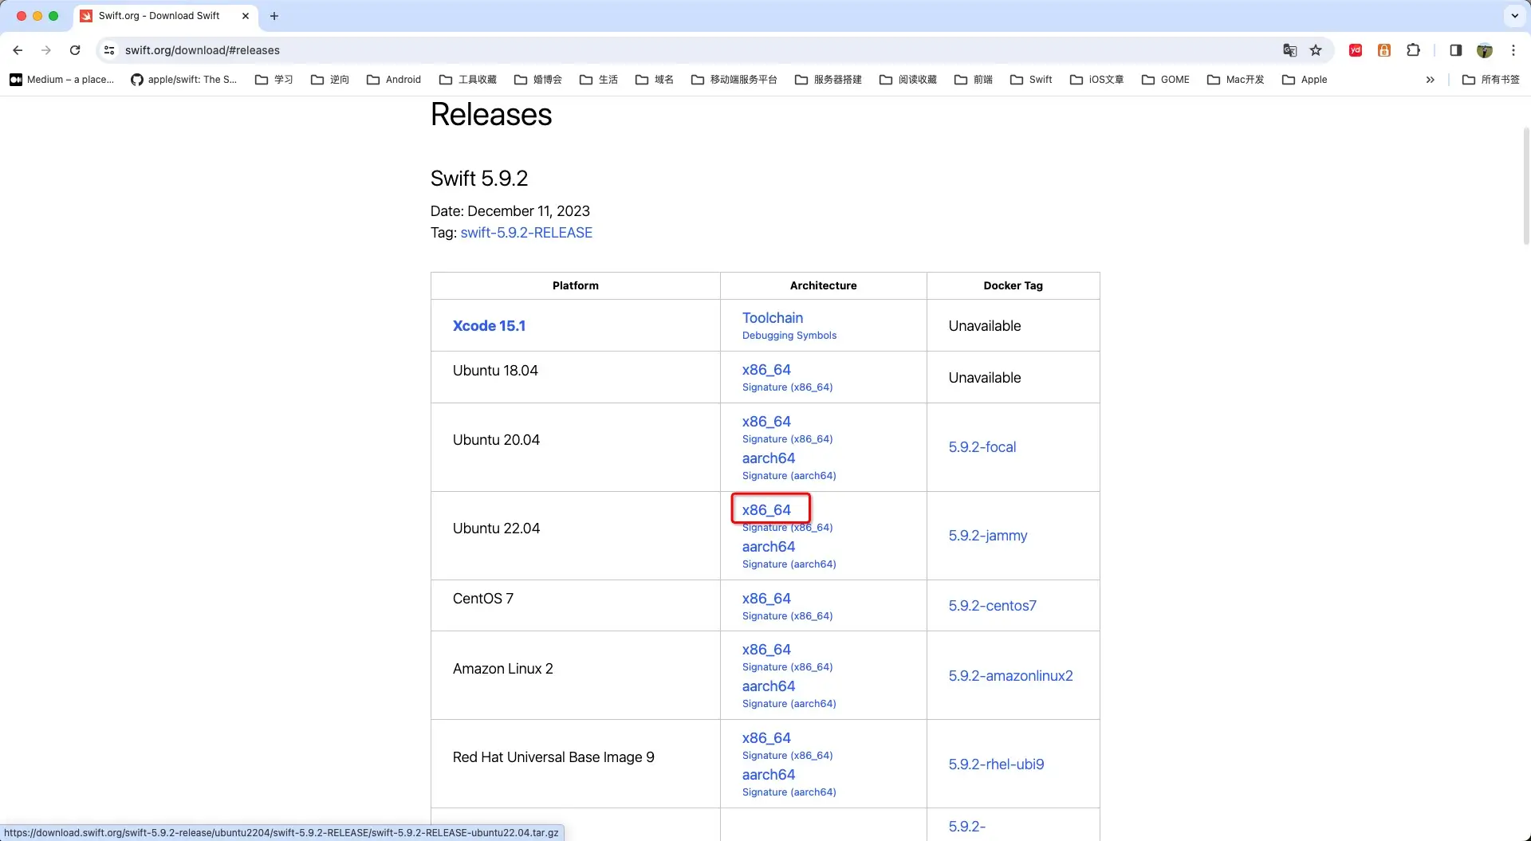1531x841 pixels.
Task: Show more bookmarks chevron
Action: (x=1431, y=80)
